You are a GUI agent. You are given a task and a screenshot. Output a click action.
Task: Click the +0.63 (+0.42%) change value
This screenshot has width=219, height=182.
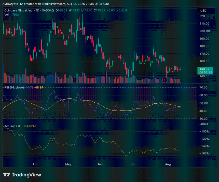[x=117, y=10]
